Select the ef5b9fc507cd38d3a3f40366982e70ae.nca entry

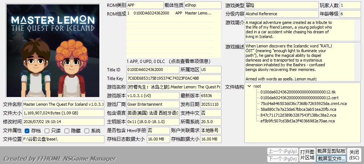pyautogui.click(x=297, y=121)
